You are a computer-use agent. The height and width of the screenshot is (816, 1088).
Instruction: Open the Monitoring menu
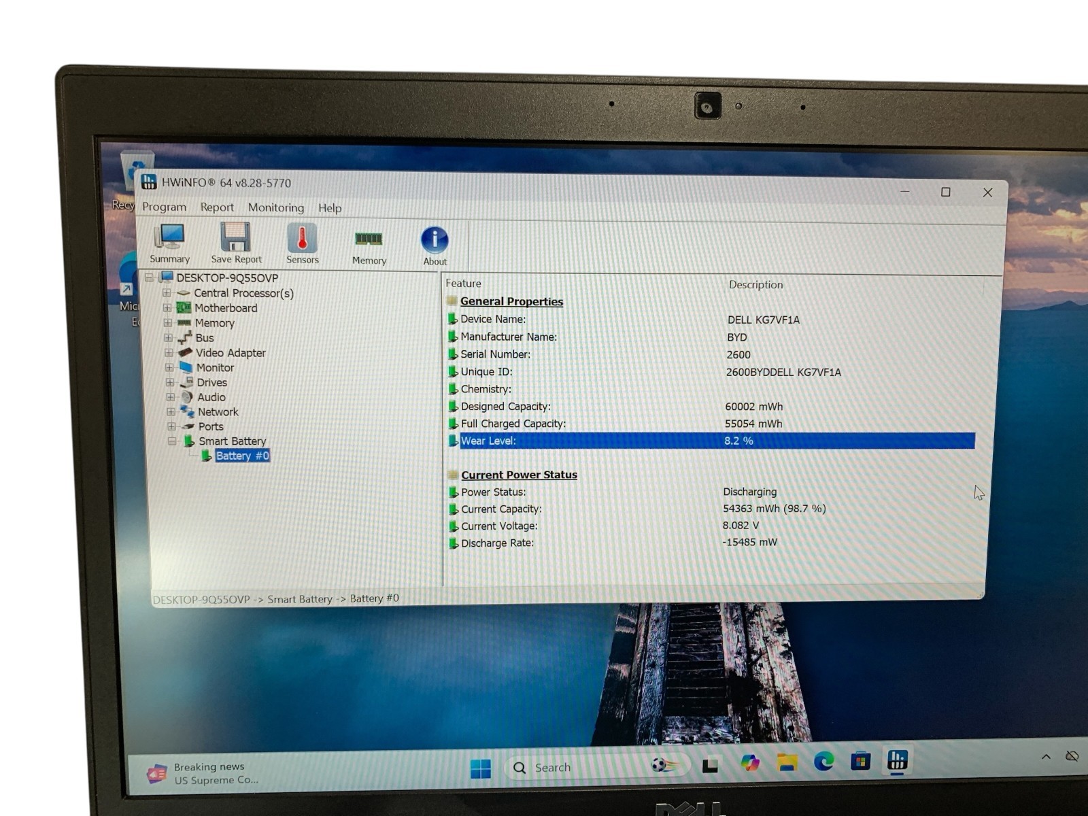point(276,207)
